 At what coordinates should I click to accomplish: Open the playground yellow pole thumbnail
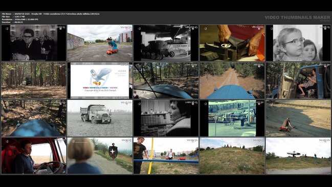click(166, 156)
